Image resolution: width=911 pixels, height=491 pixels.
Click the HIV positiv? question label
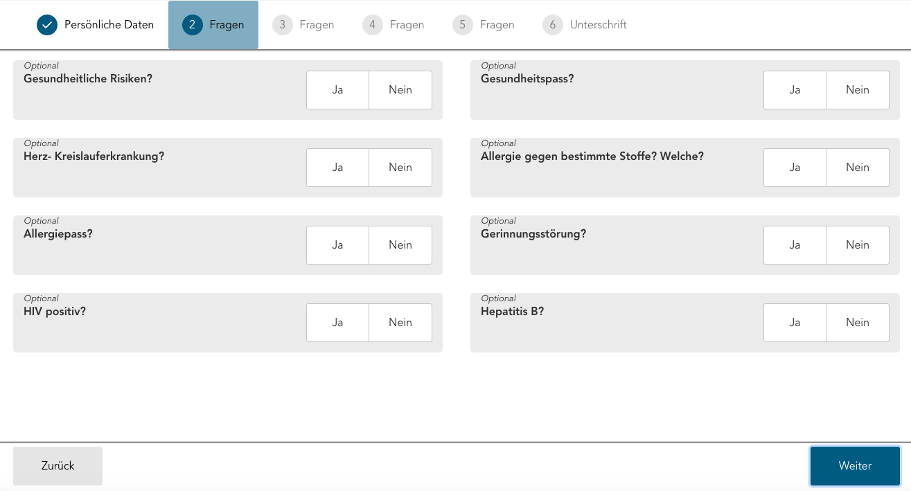pos(55,312)
